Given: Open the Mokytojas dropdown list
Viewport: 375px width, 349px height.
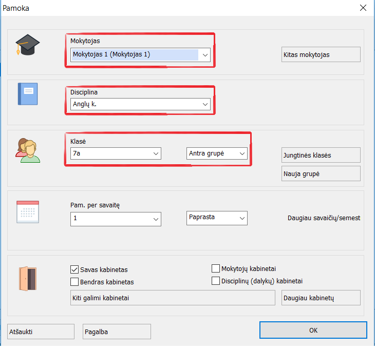Looking at the screenshot, I should pos(204,54).
